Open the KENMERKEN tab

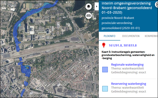point(151,36)
